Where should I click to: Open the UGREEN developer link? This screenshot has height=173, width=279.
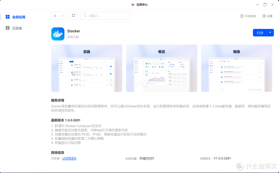point(69,158)
